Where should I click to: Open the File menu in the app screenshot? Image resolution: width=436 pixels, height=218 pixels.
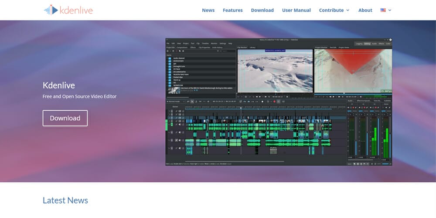pos(168,43)
